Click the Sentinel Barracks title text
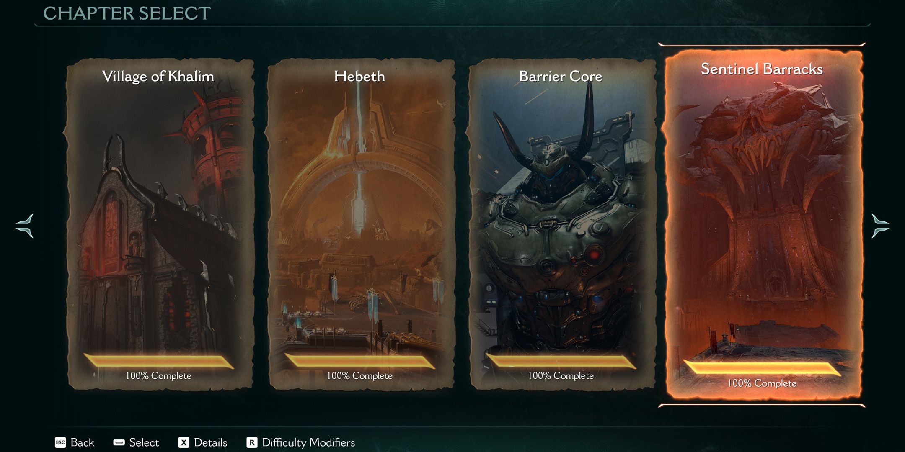Image resolution: width=905 pixels, height=452 pixels. pyautogui.click(x=762, y=69)
